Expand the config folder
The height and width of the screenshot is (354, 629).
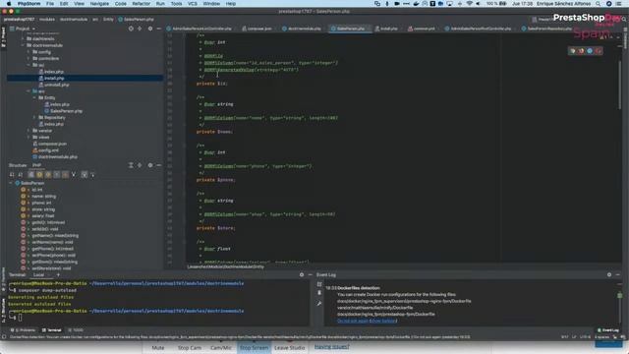(x=29, y=52)
